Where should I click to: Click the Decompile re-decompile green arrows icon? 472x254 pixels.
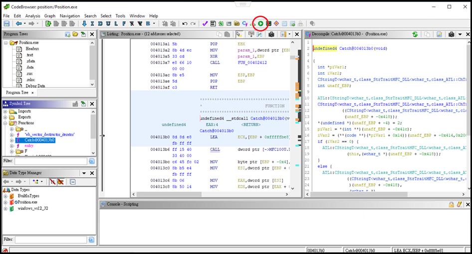point(415,34)
